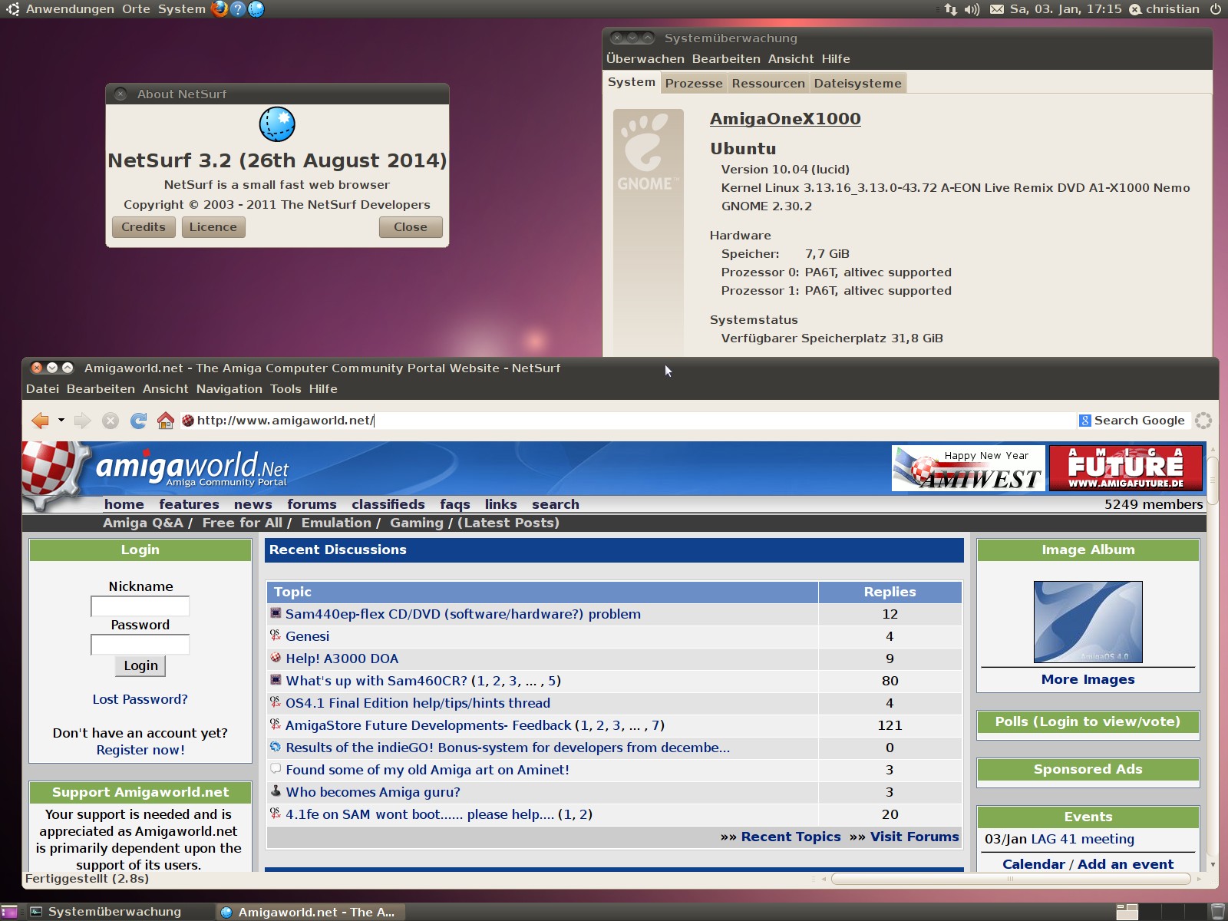This screenshot has height=921, width=1228.
Task: Launch Firefox from the top panel
Action: pyautogui.click(x=220, y=9)
